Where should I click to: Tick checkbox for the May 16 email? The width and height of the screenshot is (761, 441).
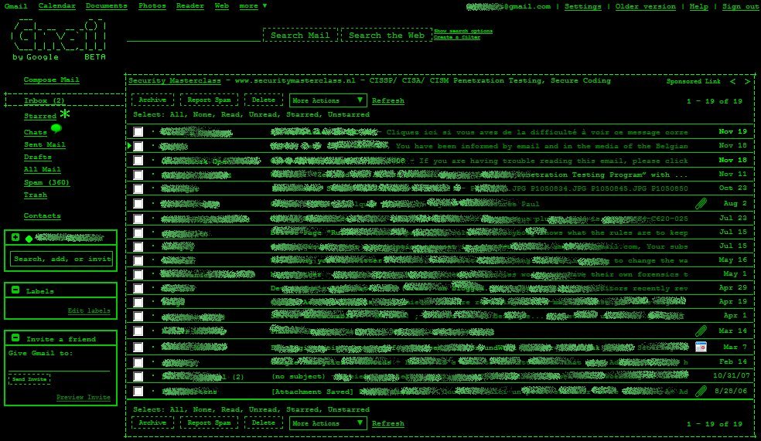138,260
